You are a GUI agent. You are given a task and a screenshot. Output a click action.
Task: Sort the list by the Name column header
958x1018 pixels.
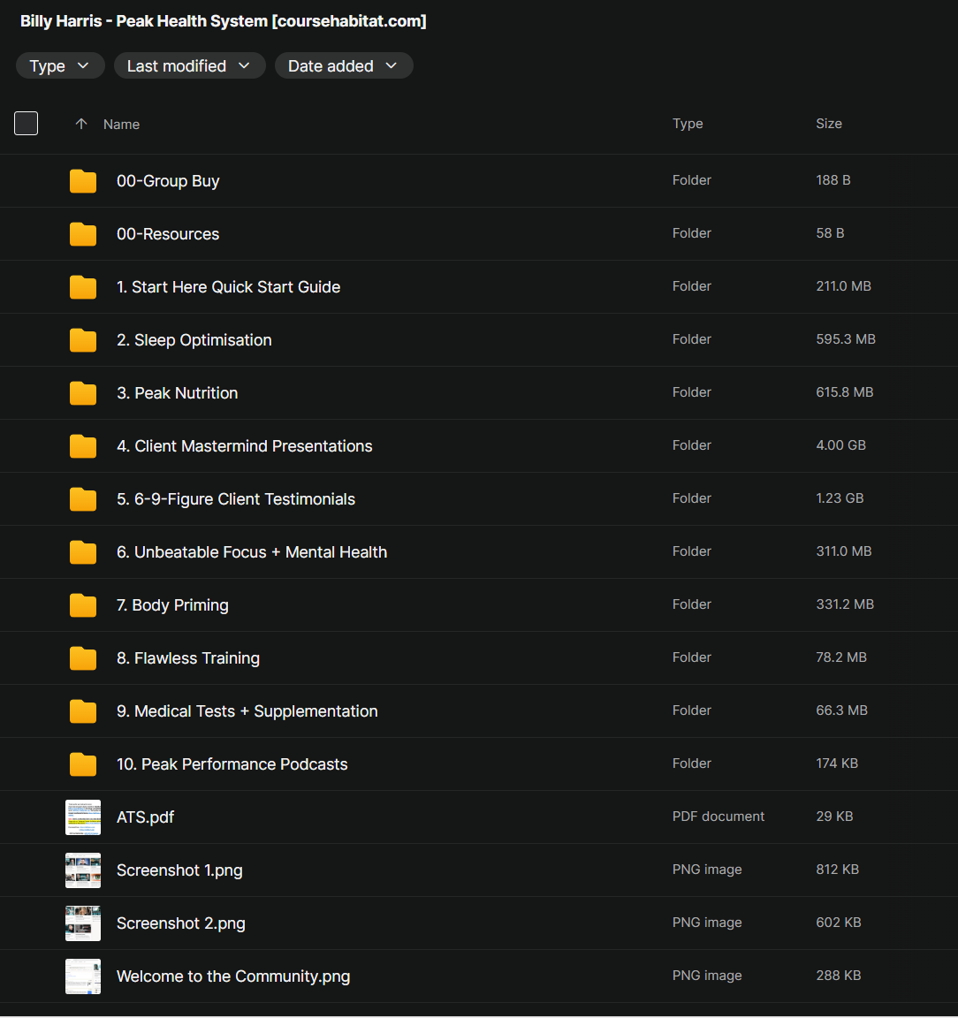click(122, 125)
